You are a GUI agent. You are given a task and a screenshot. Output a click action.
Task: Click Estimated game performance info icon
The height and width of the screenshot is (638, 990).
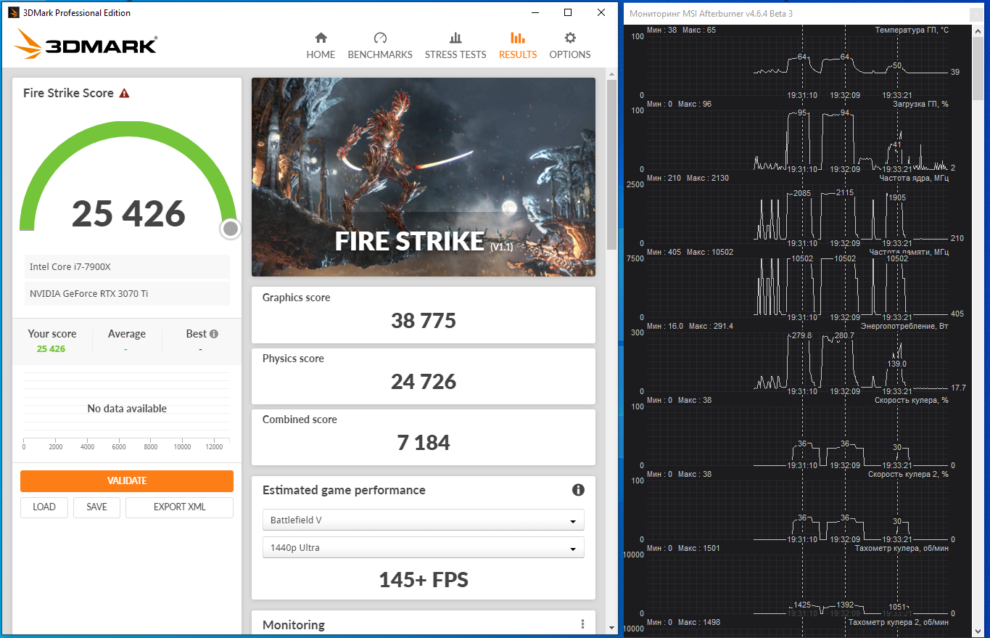coord(578,490)
